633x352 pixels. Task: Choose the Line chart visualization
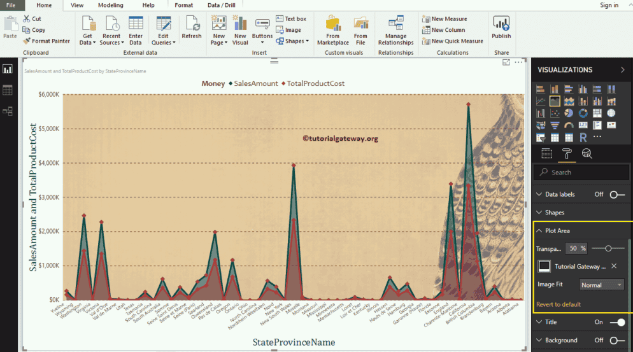[541, 101]
